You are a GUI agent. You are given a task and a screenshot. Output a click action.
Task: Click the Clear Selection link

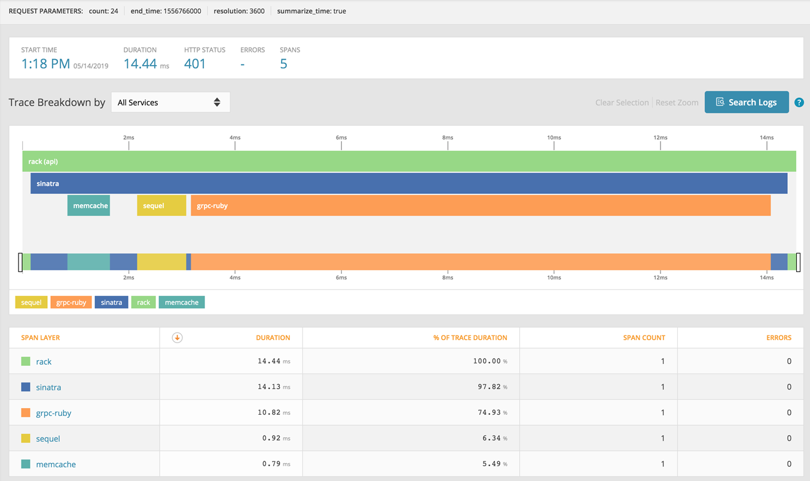click(622, 103)
